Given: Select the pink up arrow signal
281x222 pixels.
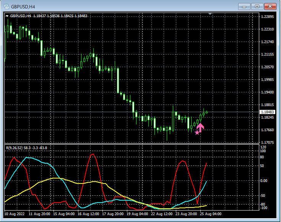Looking at the screenshot, I should click(x=200, y=128).
